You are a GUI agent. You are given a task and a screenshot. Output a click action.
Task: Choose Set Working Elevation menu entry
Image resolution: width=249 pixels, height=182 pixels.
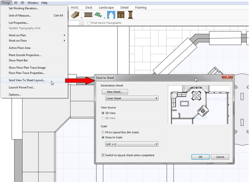pyautogui.click(x=34, y=8)
